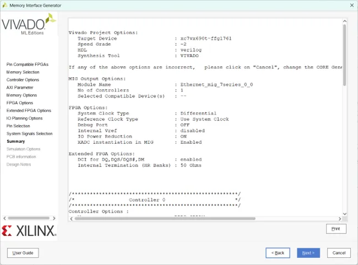Open FPGA Options step

[20, 103]
